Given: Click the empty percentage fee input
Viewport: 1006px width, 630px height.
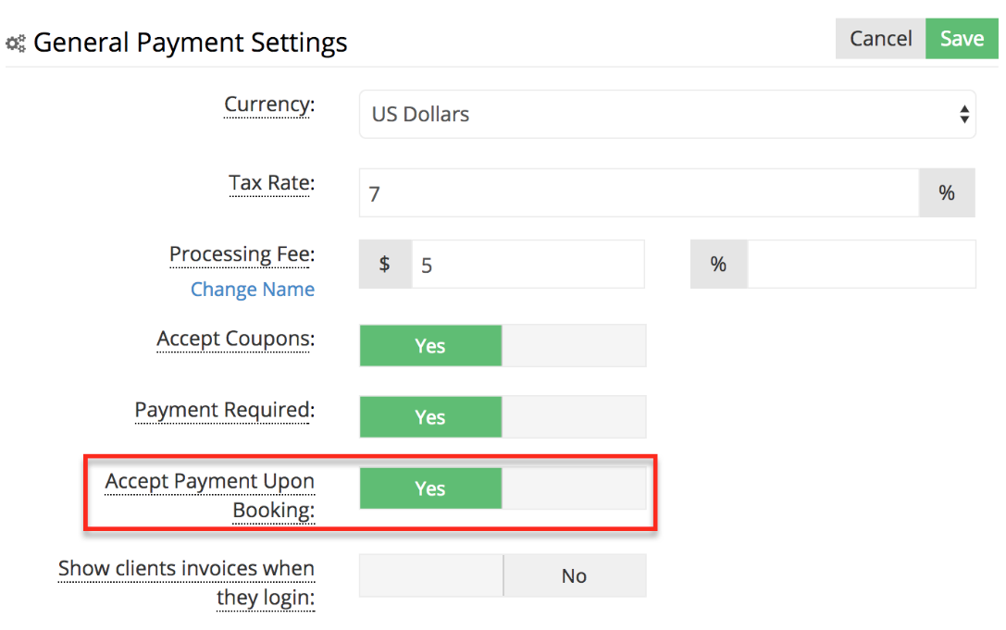Looking at the screenshot, I should pyautogui.click(x=861, y=264).
